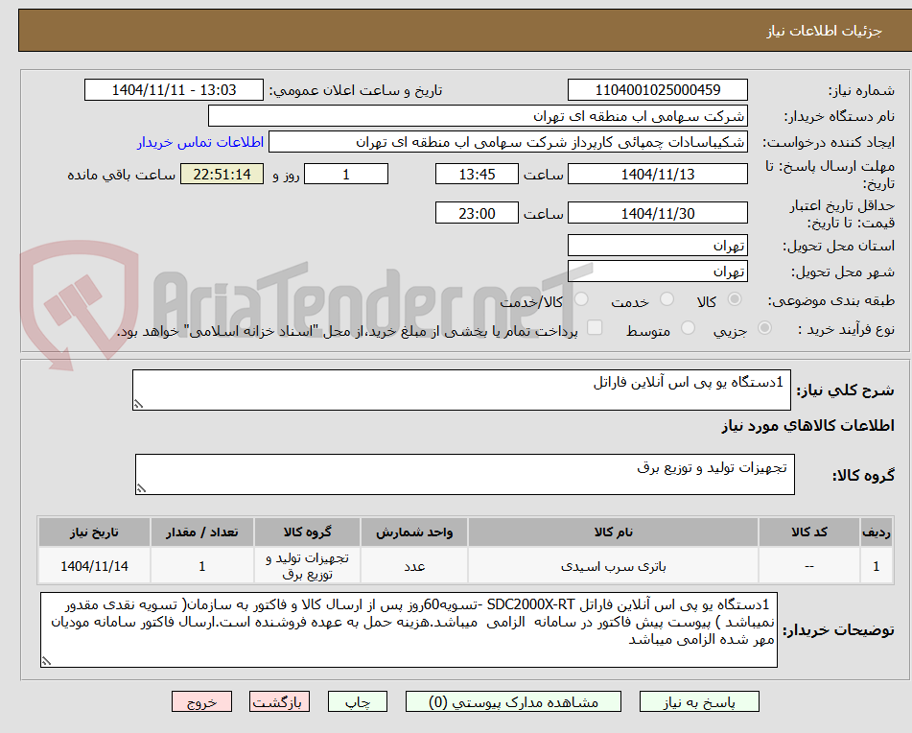This screenshot has width=912, height=733.
Task: Click the price validity date 1404/11/30
Action: click(657, 213)
